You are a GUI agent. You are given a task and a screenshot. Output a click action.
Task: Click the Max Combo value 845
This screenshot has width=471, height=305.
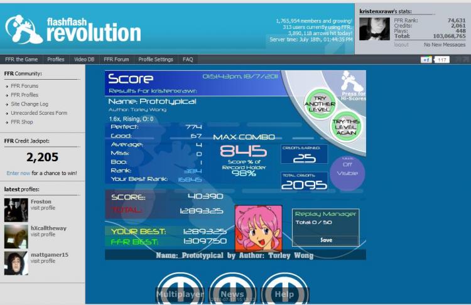click(x=243, y=151)
